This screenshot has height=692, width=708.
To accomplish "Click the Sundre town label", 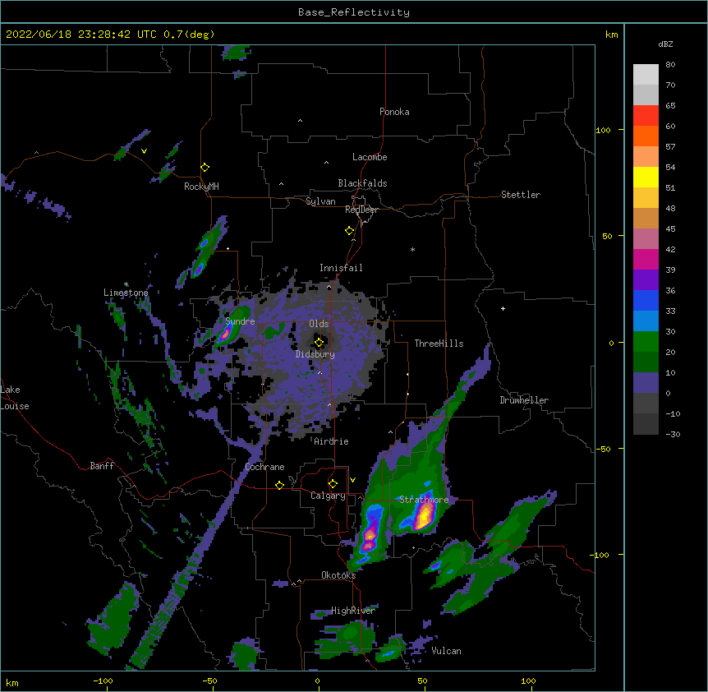I will point(240,321).
